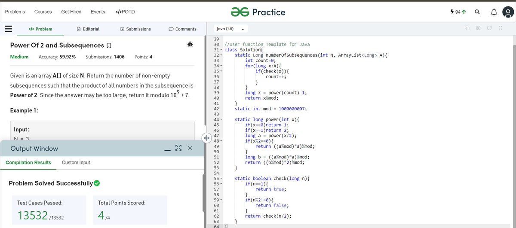Click the Power Of 2 and Subsequences title

[57, 45]
